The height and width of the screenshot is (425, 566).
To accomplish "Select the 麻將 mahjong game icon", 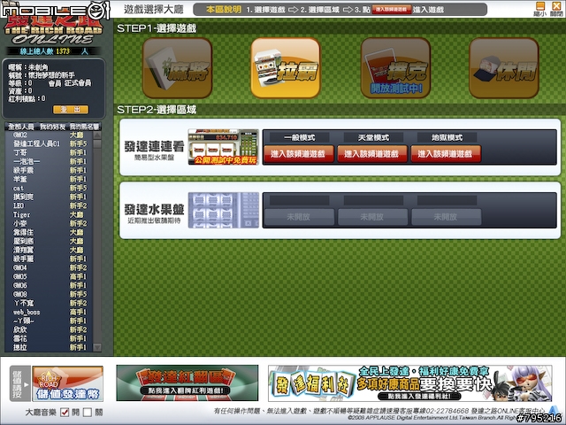I will click(177, 68).
